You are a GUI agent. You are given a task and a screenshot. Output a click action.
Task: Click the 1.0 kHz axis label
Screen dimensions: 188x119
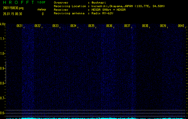3,54
